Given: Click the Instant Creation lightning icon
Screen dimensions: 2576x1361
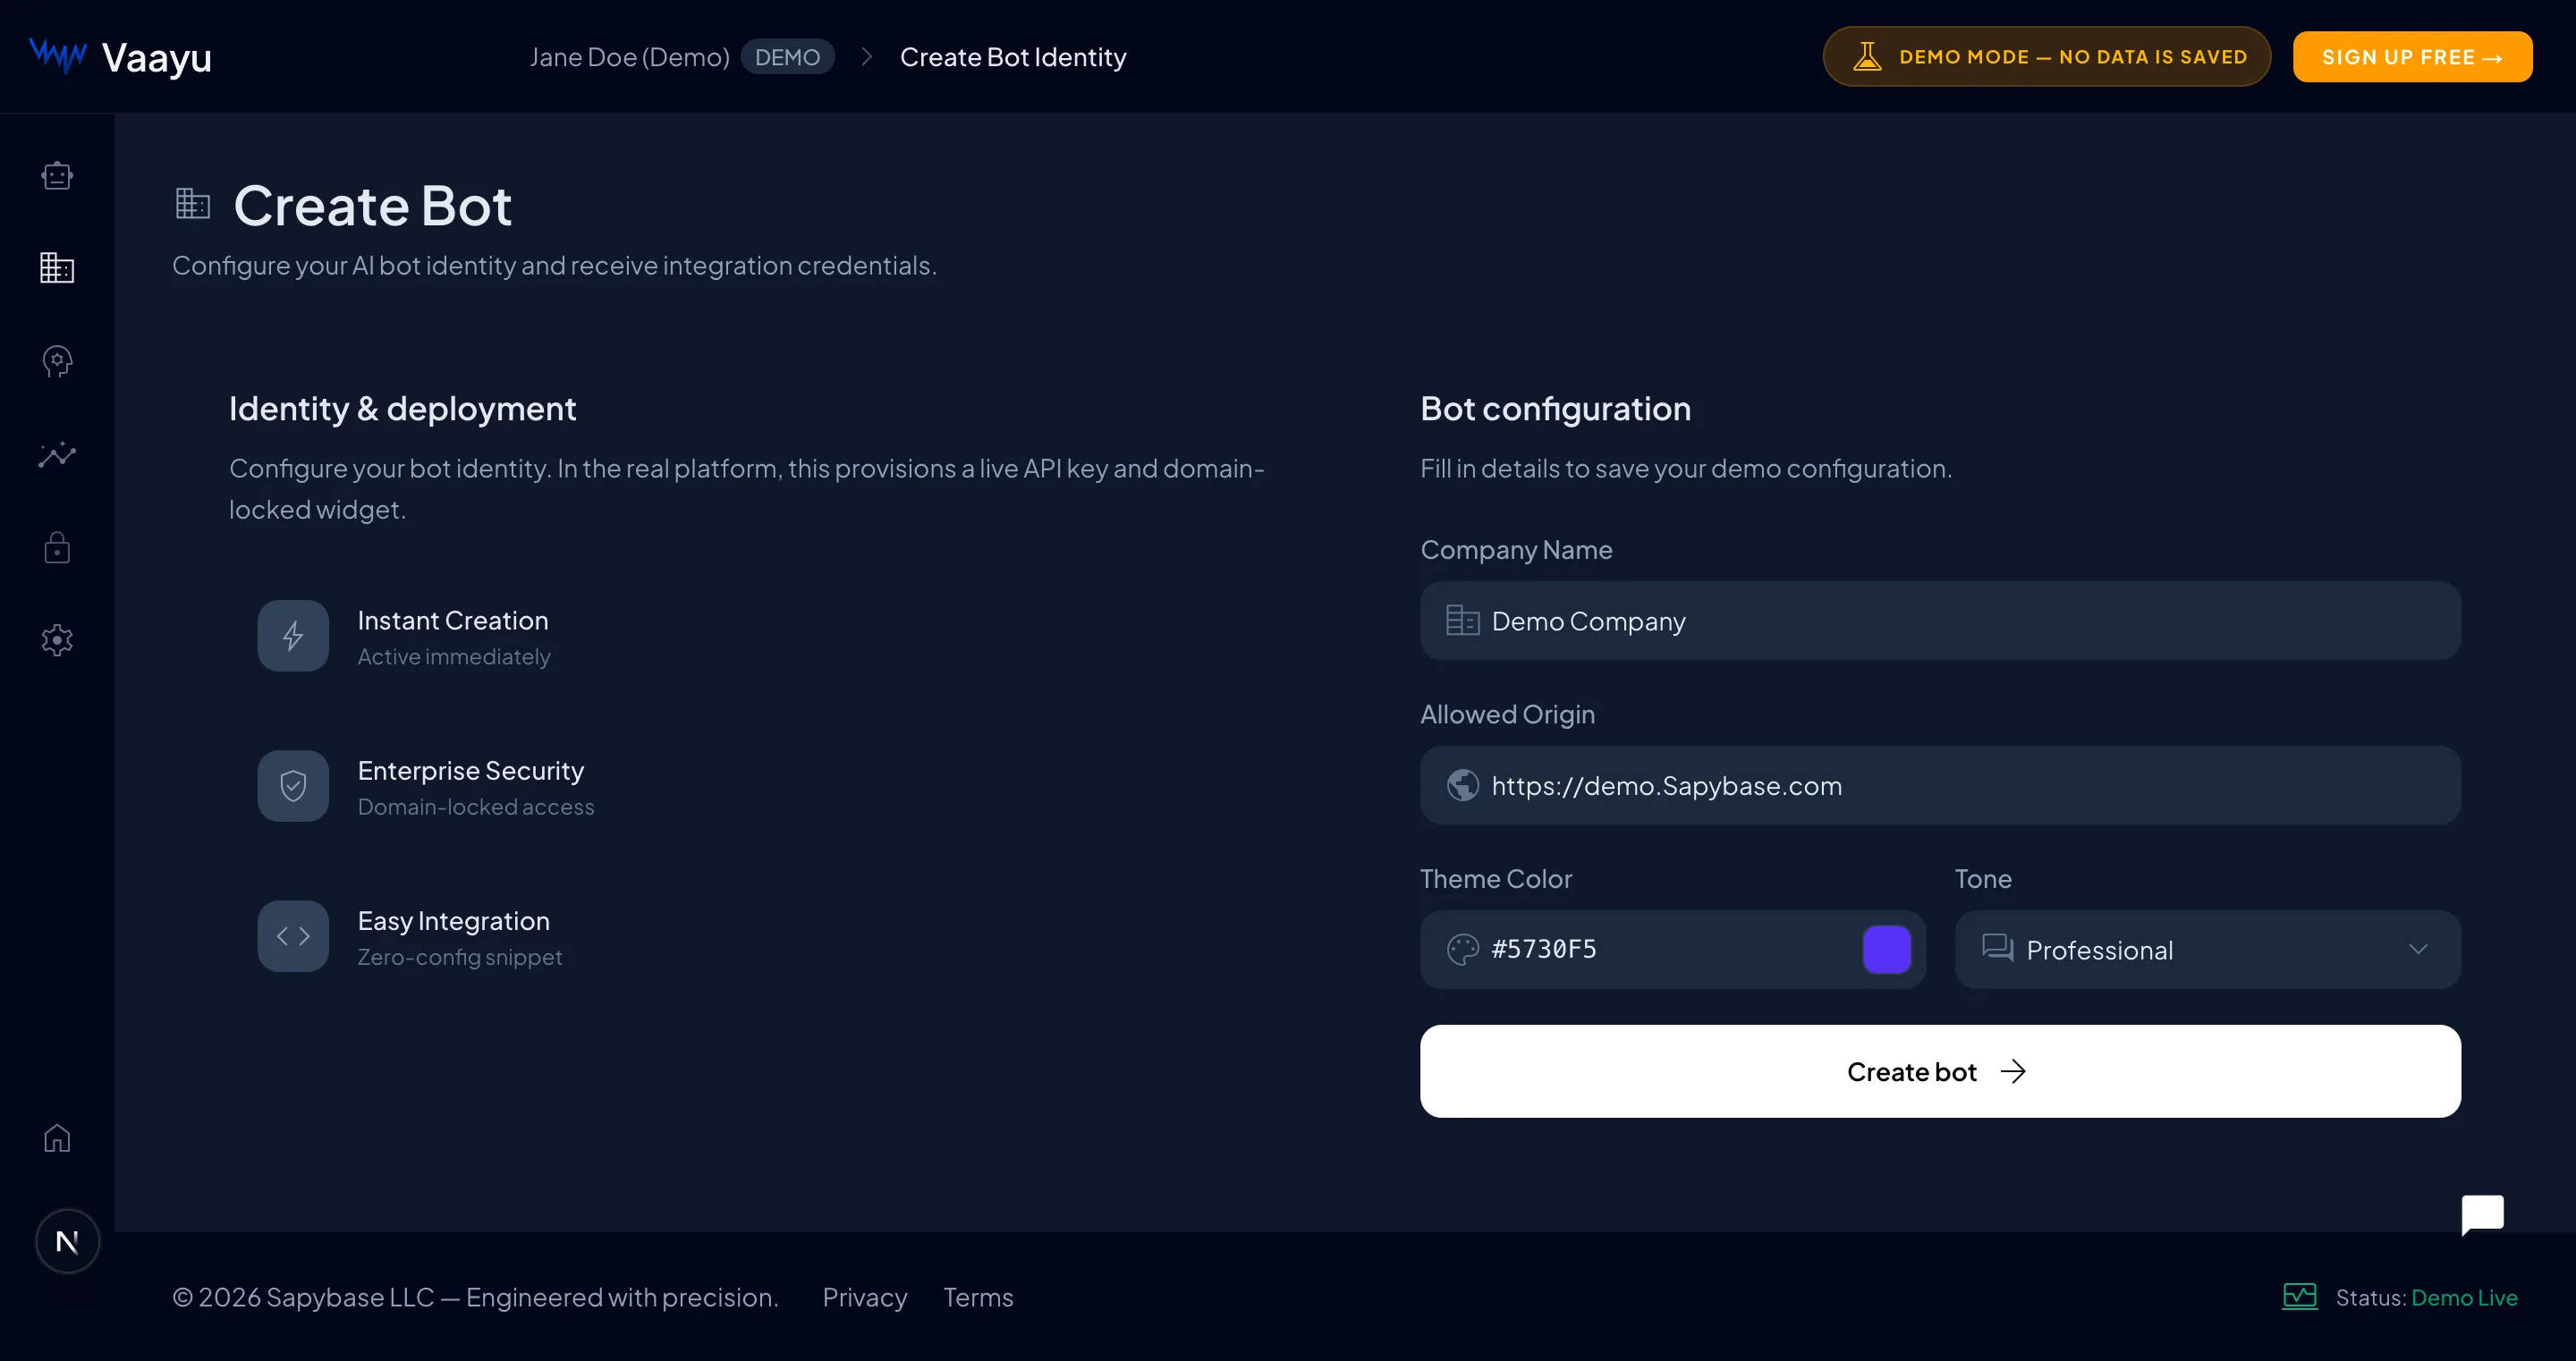Looking at the screenshot, I should pyautogui.click(x=293, y=636).
